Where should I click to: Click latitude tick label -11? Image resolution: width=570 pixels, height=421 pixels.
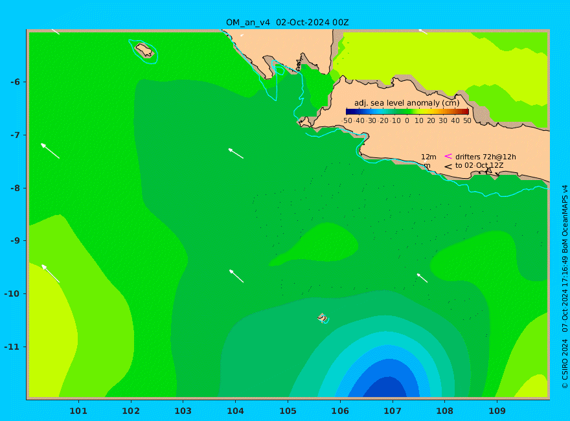click(13, 347)
